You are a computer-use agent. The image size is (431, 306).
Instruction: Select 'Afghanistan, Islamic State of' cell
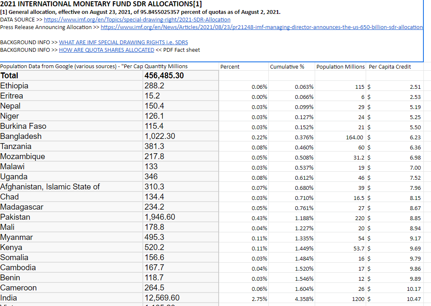coord(72,187)
